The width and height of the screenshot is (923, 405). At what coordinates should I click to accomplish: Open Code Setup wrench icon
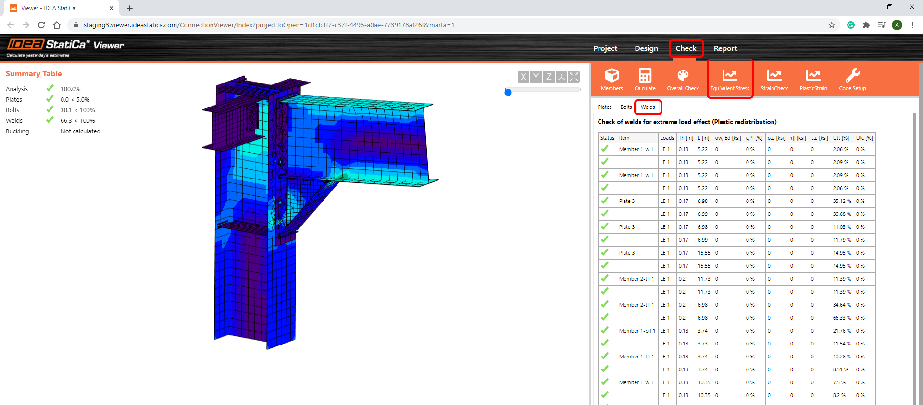(852, 79)
